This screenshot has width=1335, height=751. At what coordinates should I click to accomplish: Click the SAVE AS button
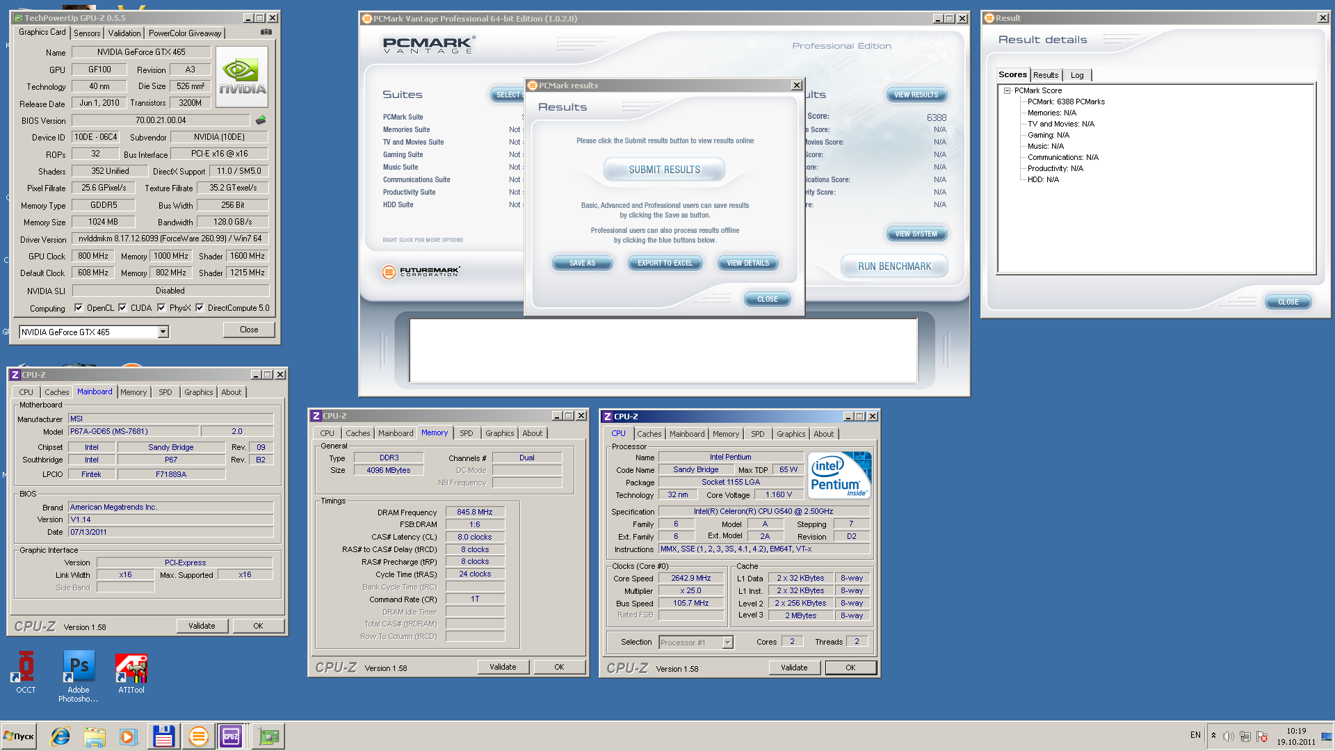point(583,263)
